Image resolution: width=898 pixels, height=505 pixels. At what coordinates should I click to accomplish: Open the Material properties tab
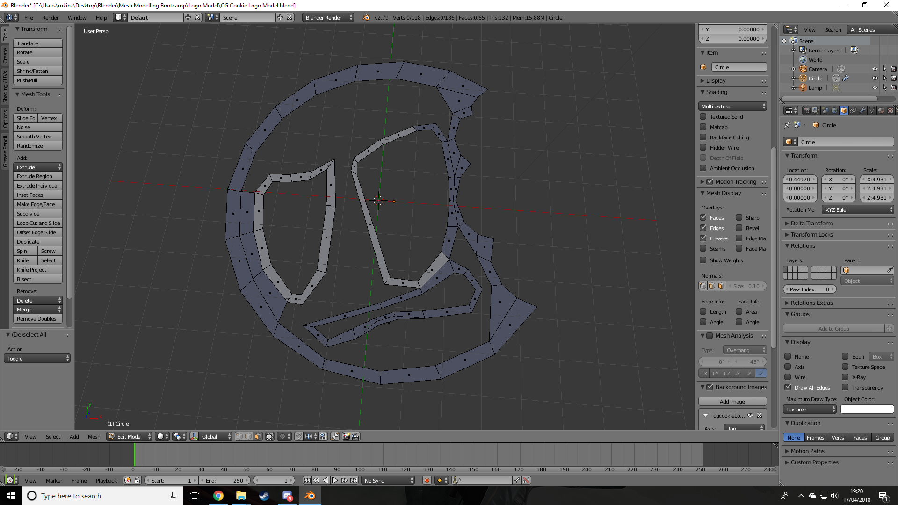point(881,110)
